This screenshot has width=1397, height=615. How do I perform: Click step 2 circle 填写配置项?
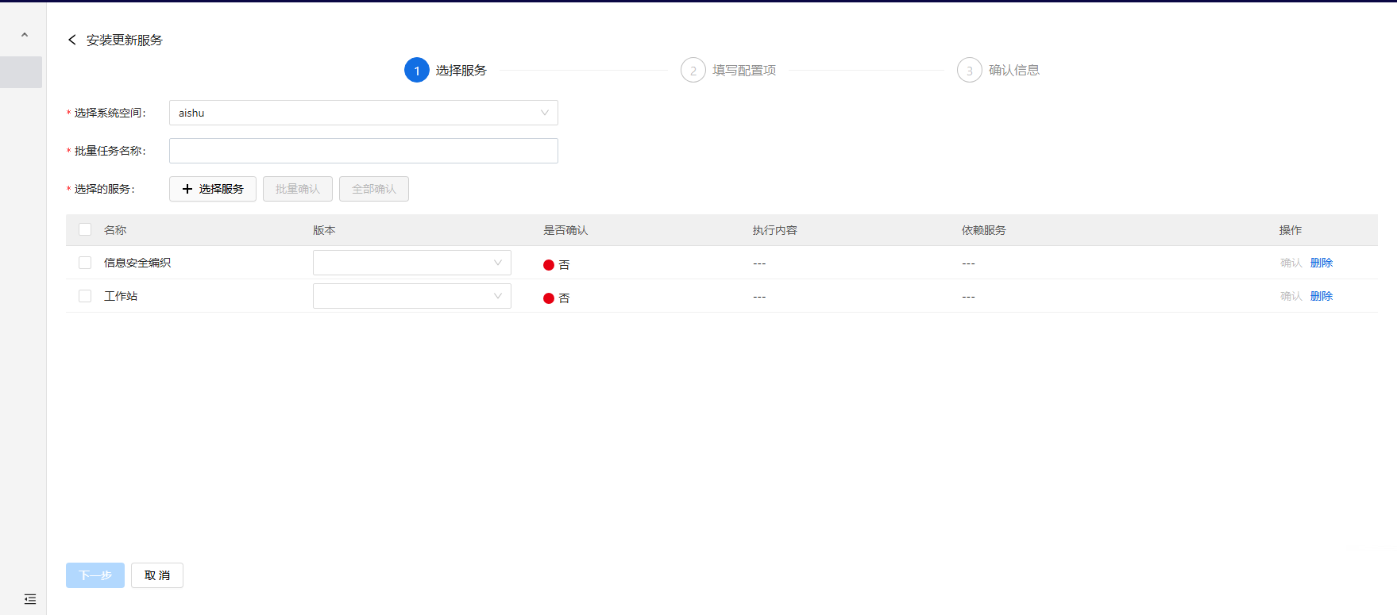coord(693,71)
